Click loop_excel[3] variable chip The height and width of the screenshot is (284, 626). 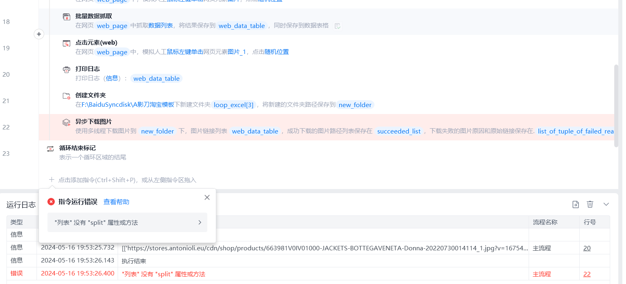click(x=234, y=105)
